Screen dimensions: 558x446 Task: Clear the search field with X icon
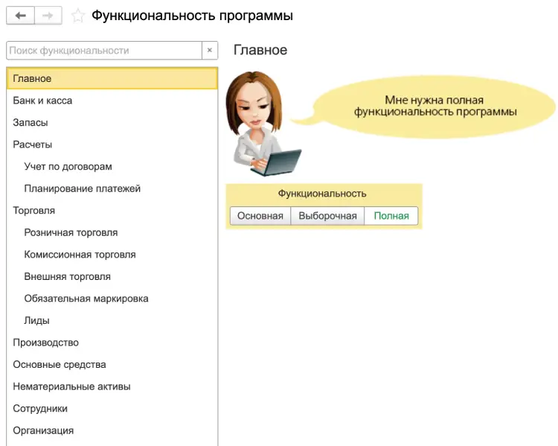tap(210, 51)
